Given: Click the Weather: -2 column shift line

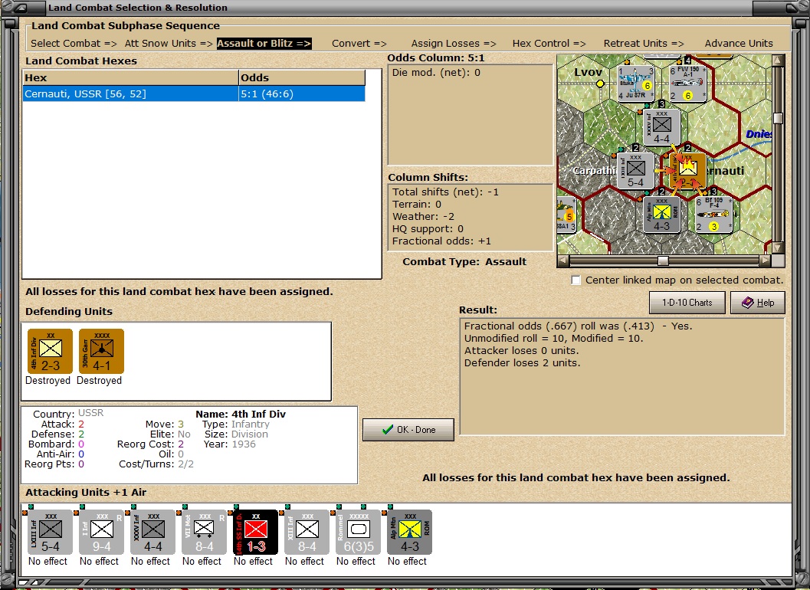Looking at the screenshot, I should (423, 217).
